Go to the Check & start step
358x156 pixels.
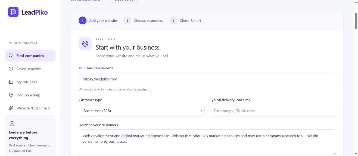[x=185, y=21]
